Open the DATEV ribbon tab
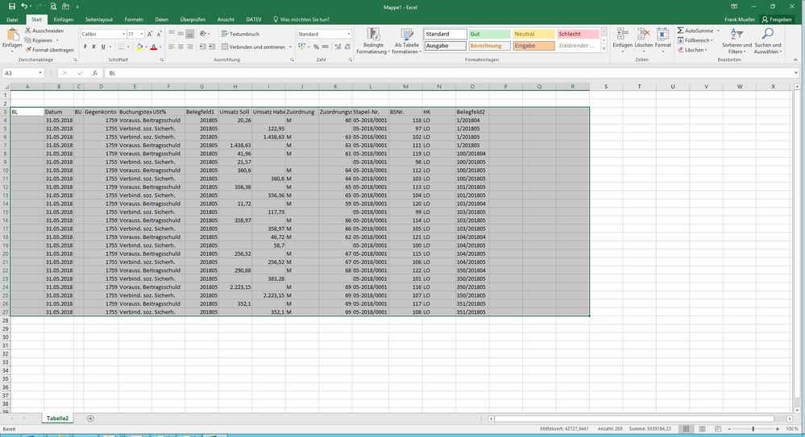The width and height of the screenshot is (805, 437). coord(254,19)
